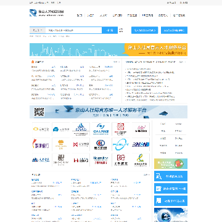
Task: Open the yellow cloud company logo card
Action: pos(41,129)
